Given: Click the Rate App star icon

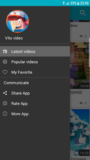Looking at the screenshot, I should [x=5, y=103].
